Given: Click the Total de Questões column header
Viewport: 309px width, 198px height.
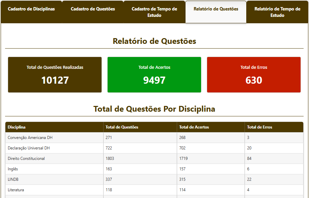Looking at the screenshot, I should pyautogui.click(x=122, y=127).
